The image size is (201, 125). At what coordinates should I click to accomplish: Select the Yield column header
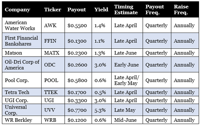[101, 10]
